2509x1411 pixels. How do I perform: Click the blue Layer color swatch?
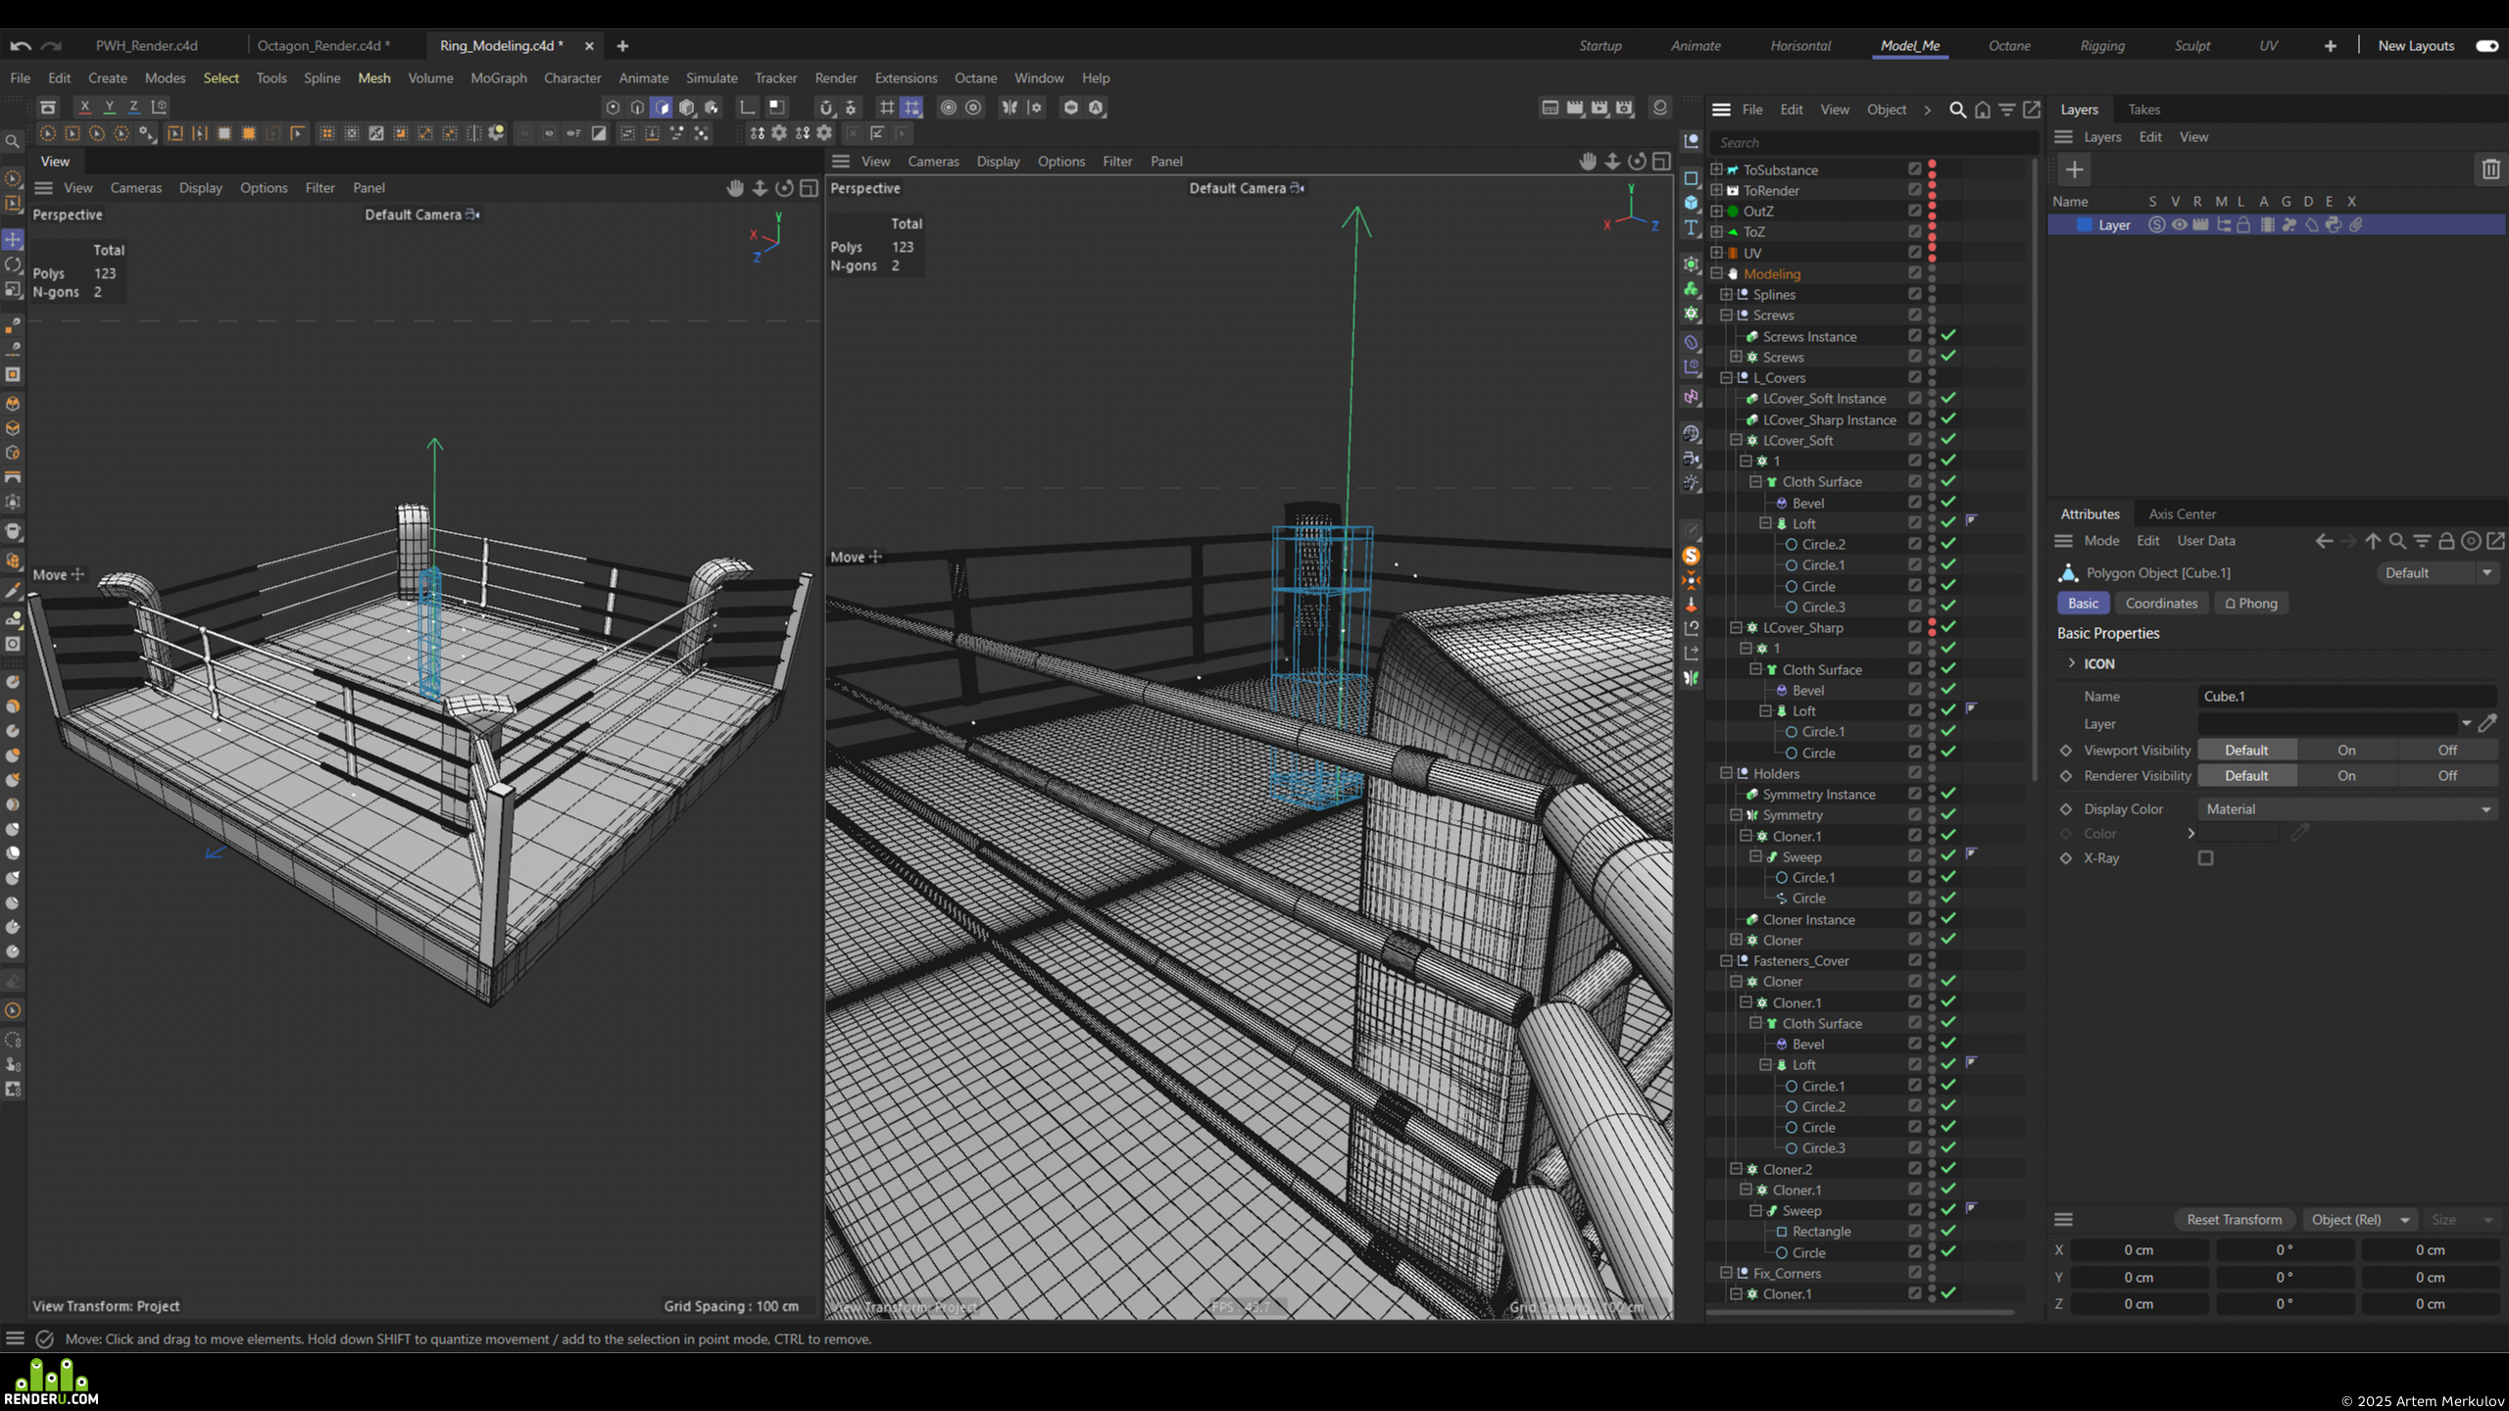pos(2084,225)
